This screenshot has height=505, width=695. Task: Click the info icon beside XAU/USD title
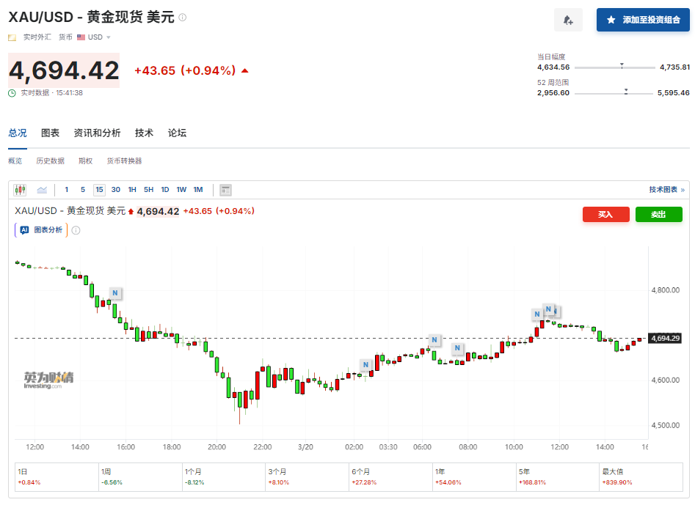(183, 17)
